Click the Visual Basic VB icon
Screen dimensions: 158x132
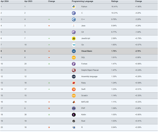(74, 51)
